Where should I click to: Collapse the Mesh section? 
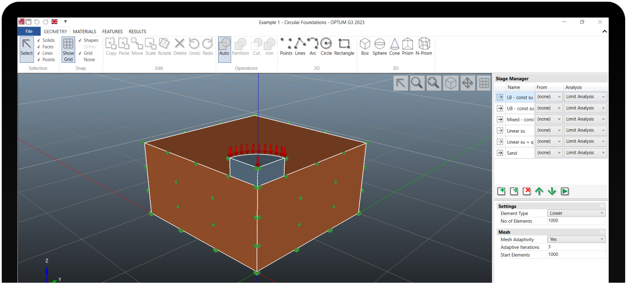[602, 232]
